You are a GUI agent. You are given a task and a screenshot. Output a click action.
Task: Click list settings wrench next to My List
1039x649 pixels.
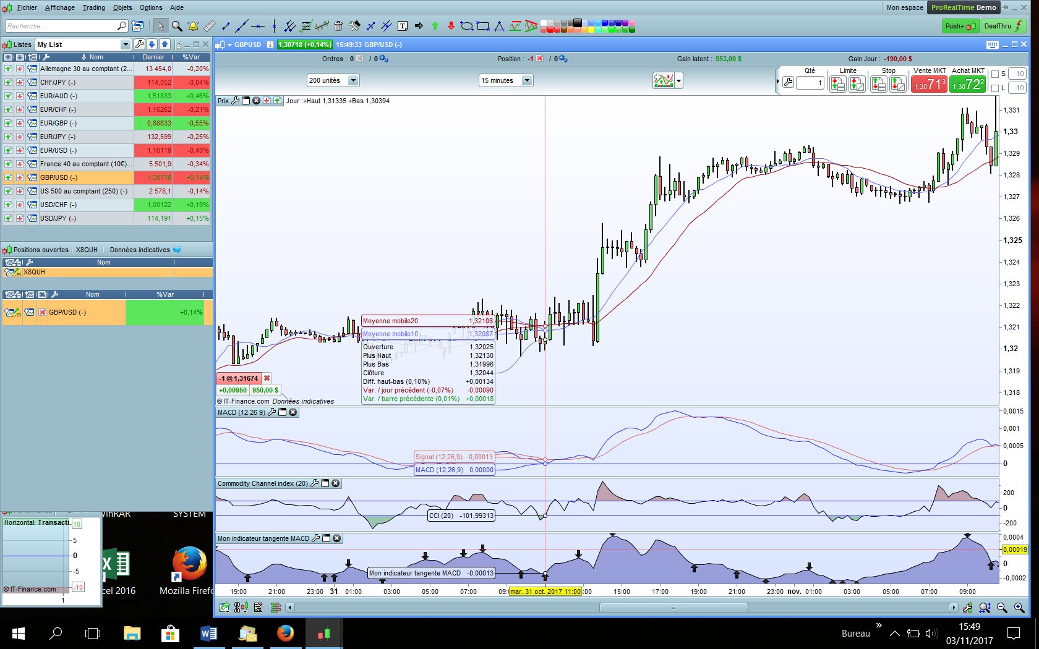point(139,45)
